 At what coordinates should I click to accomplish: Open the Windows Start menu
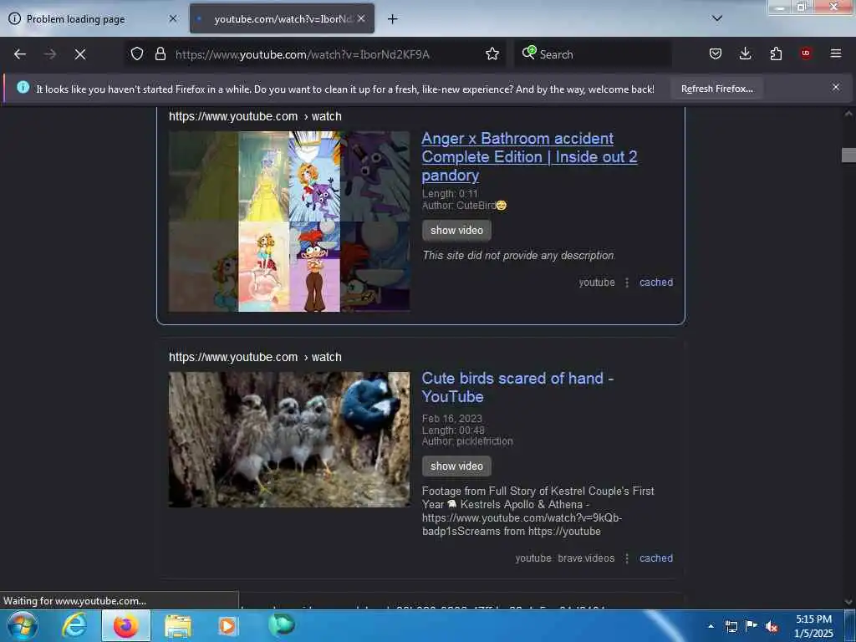tap(22, 625)
